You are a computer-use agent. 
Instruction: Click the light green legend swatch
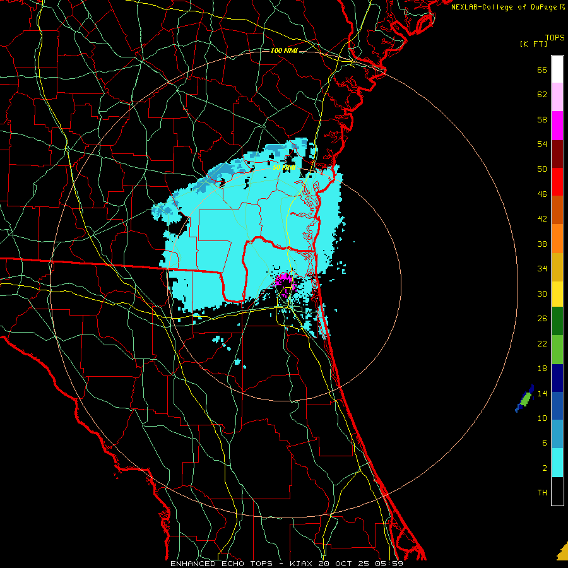pos(557,350)
